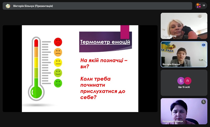The width and height of the screenshot is (210, 127).
Task: Click the audio indicator on Вікторія Більчук's tile
Action: pyautogui.click(x=203, y=45)
